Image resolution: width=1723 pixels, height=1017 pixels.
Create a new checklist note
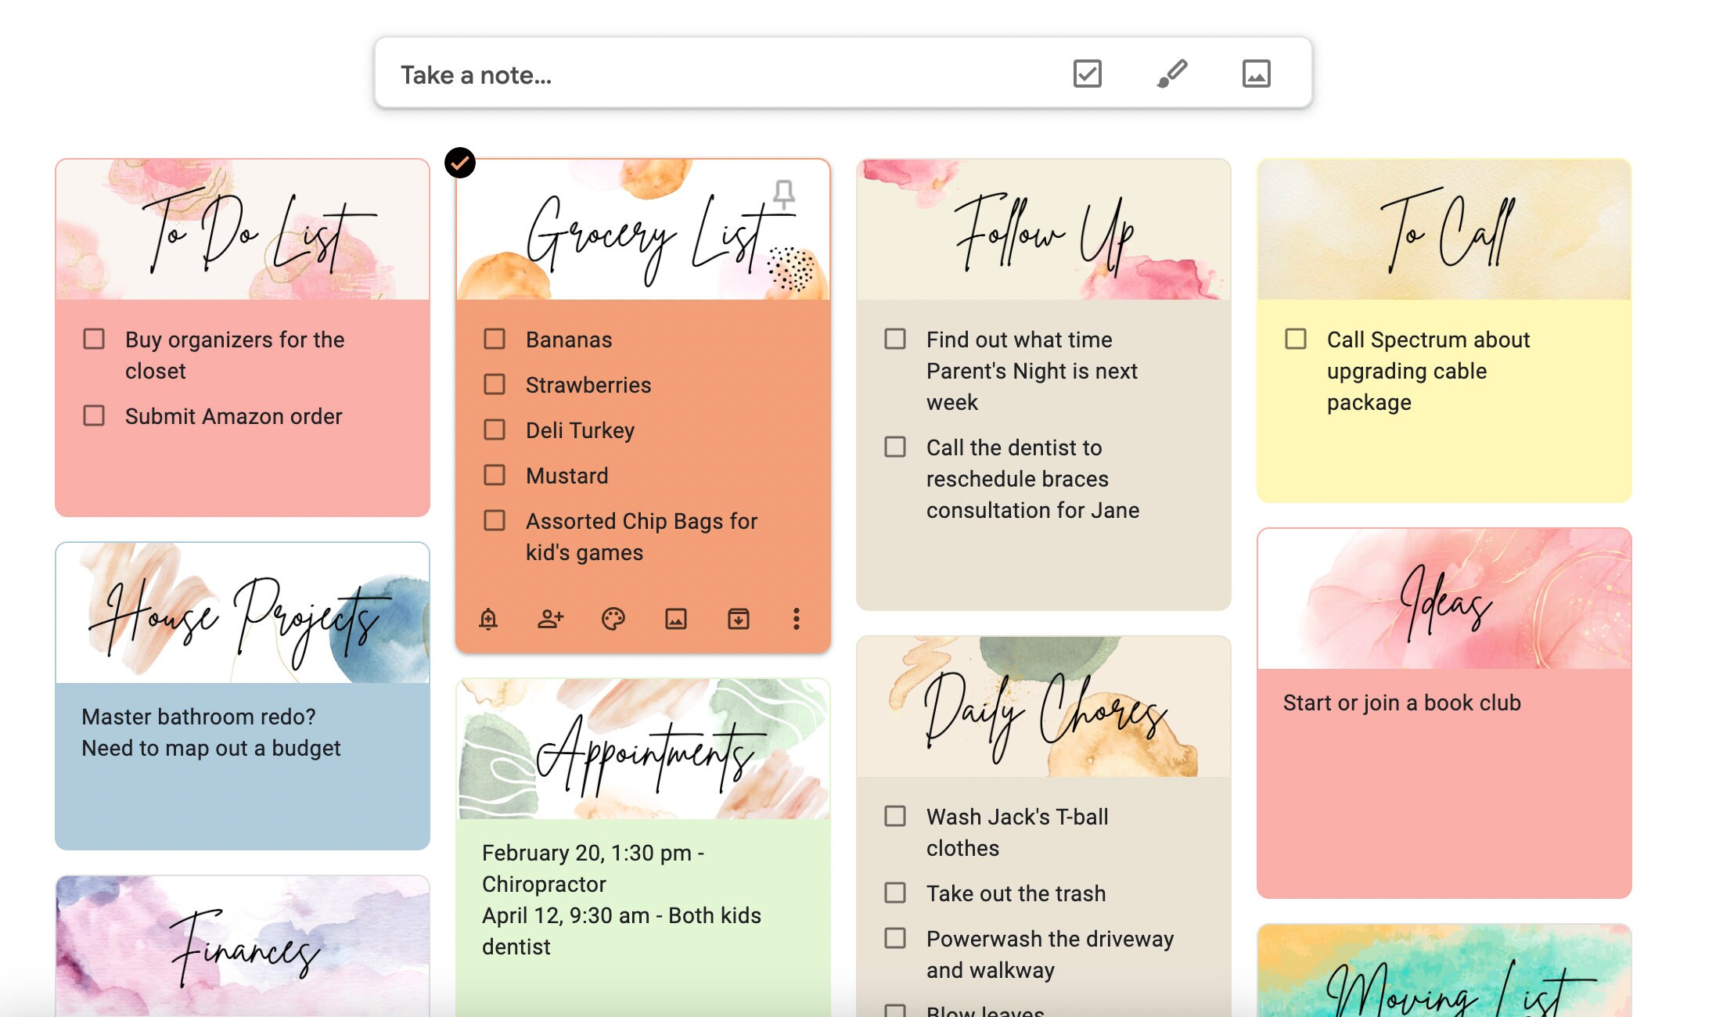tap(1088, 74)
